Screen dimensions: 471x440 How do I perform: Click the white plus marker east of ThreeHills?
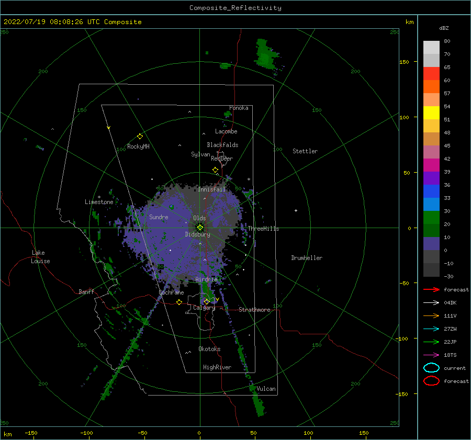pos(296,210)
